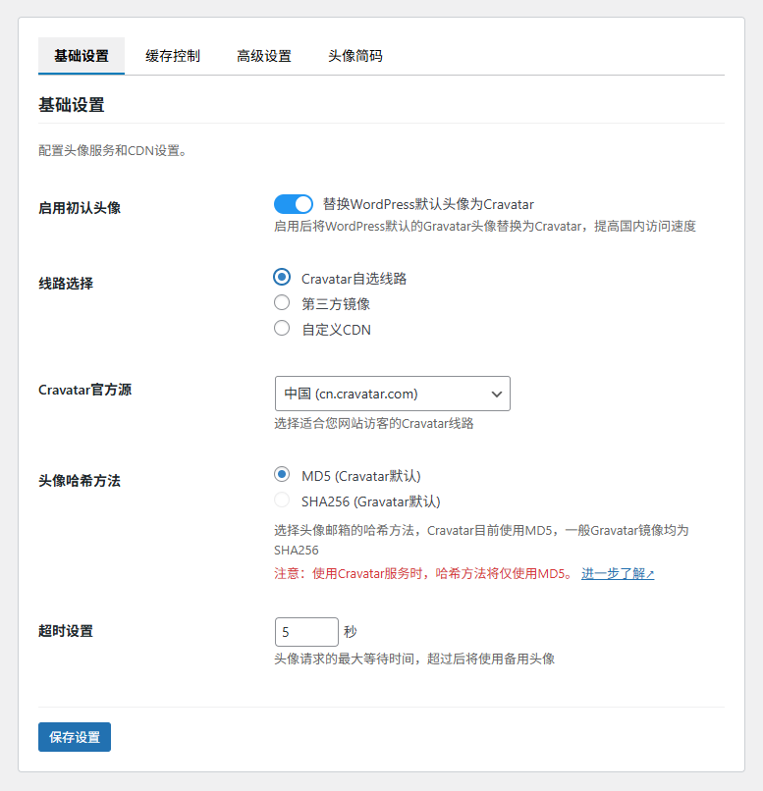Click the 超时设置 field label
The width and height of the screenshot is (763, 791).
click(66, 631)
